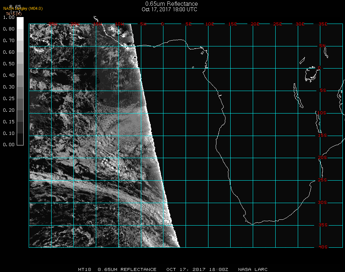Click the '15E' longitude label
This screenshot has height=272, width=345.
tap(232, 24)
